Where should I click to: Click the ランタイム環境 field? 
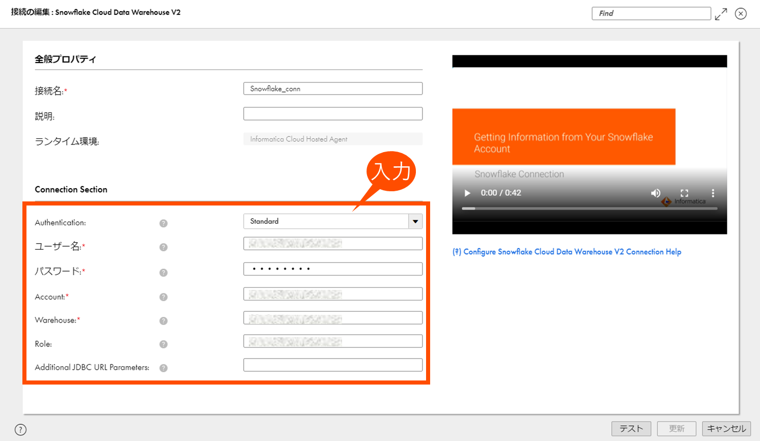click(x=333, y=139)
